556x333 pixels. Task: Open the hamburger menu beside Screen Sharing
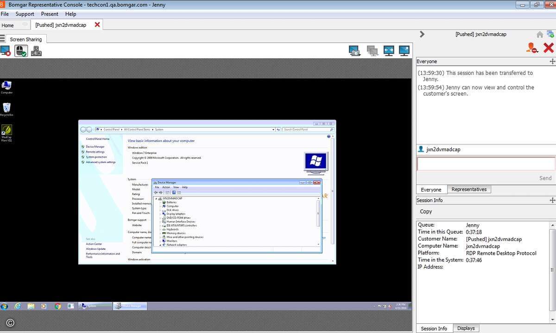coord(2,39)
